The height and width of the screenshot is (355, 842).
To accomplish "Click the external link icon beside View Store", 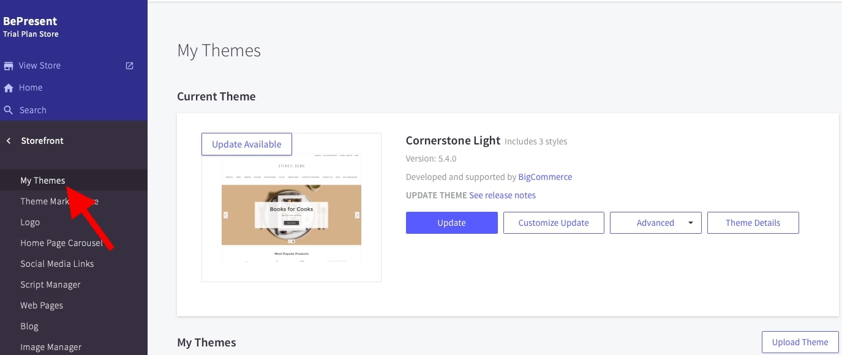I will coord(130,65).
